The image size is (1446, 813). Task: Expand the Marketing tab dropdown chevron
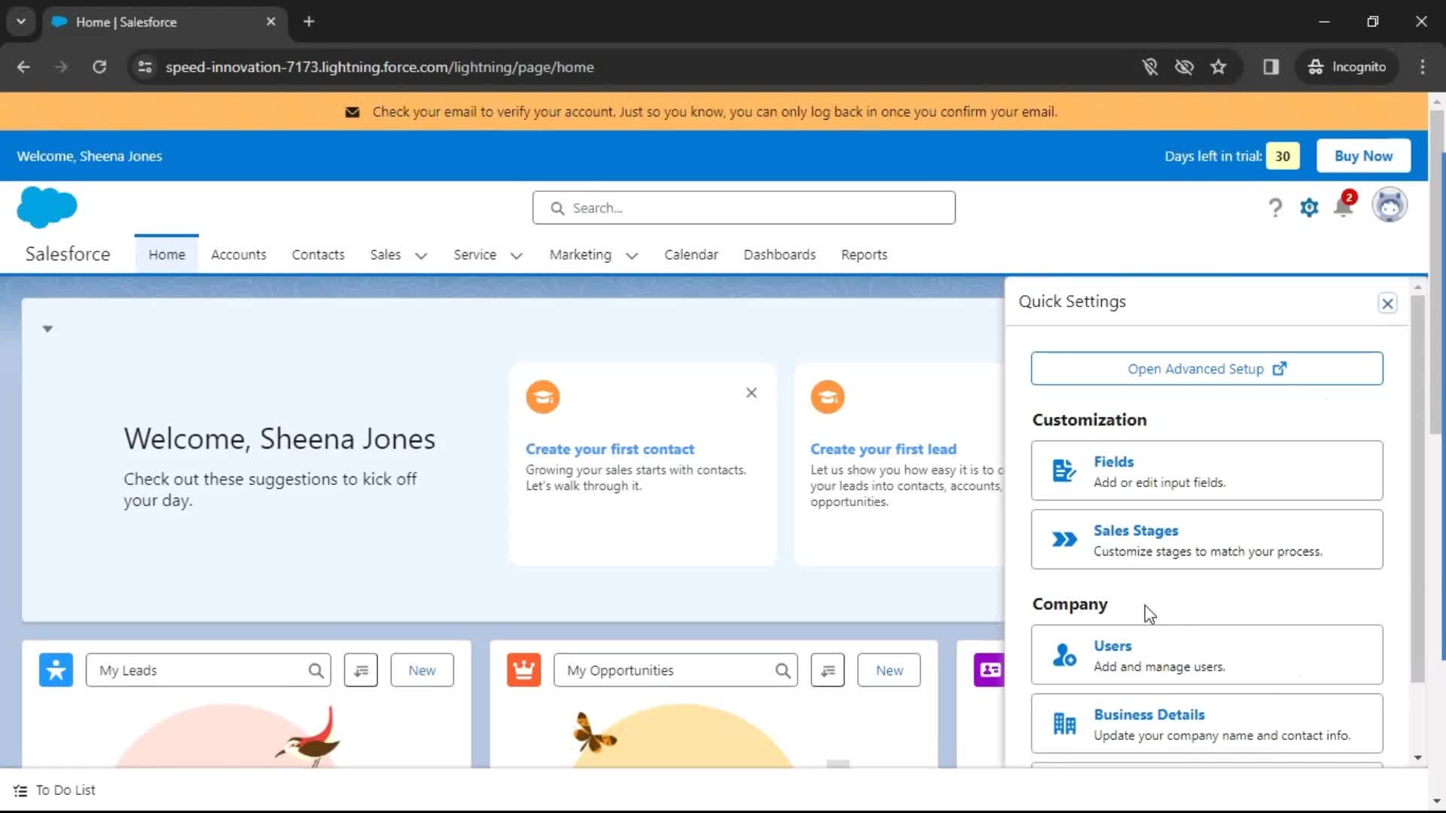[x=632, y=256]
